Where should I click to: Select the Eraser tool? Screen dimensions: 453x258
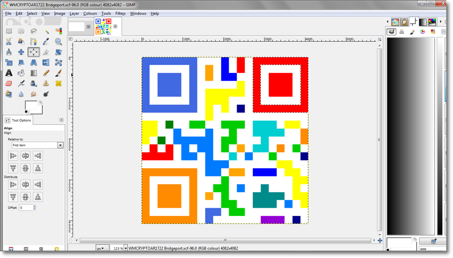coord(9,83)
